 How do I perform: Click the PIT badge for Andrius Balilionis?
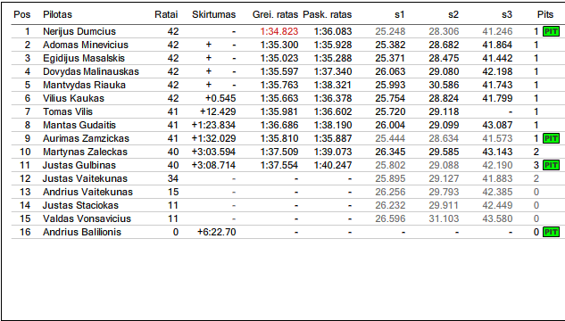[551, 232]
